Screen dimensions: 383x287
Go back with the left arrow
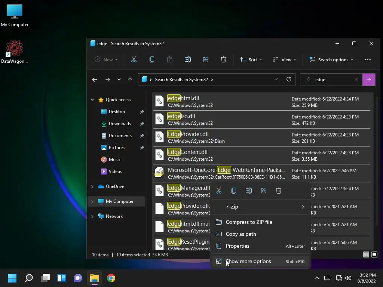pos(95,80)
